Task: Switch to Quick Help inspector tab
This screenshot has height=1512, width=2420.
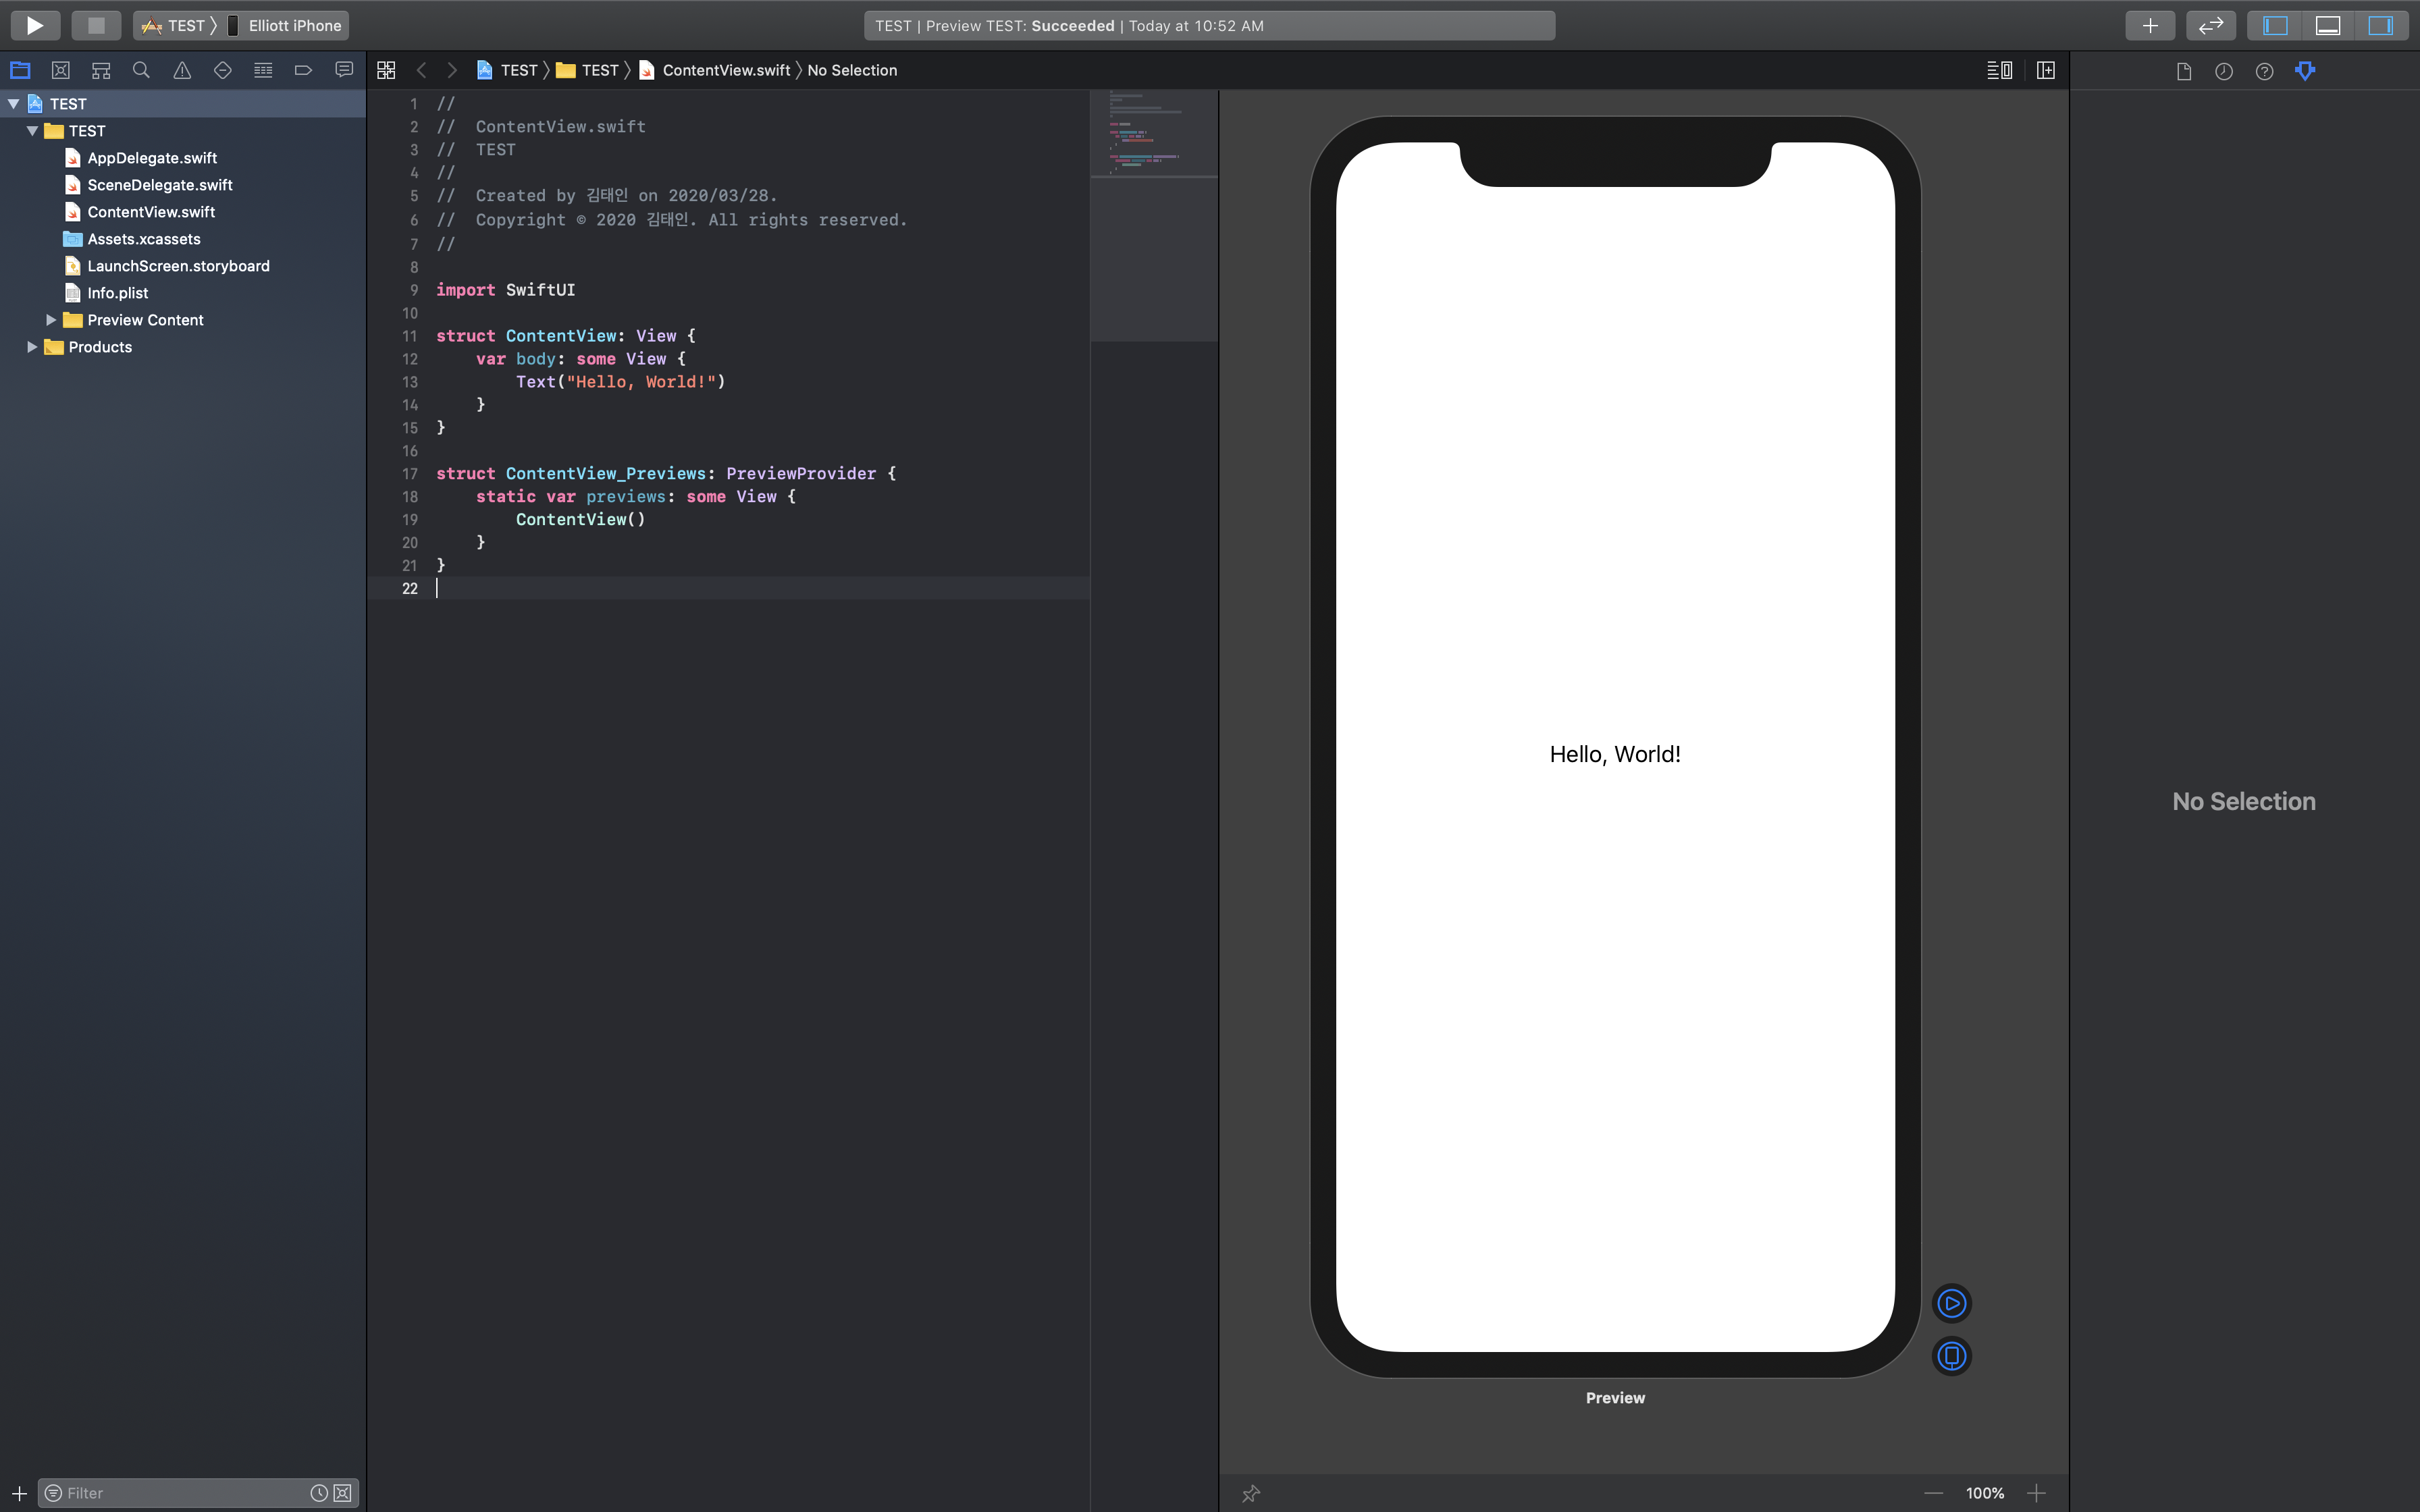Action: click(2264, 71)
